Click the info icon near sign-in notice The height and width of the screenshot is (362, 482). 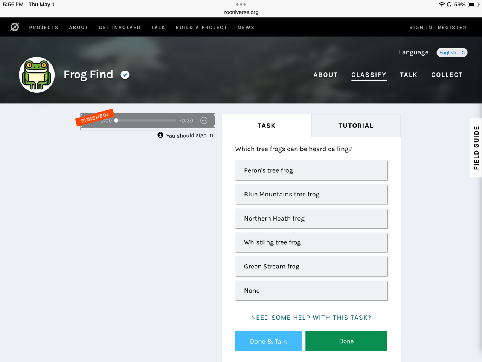click(160, 135)
